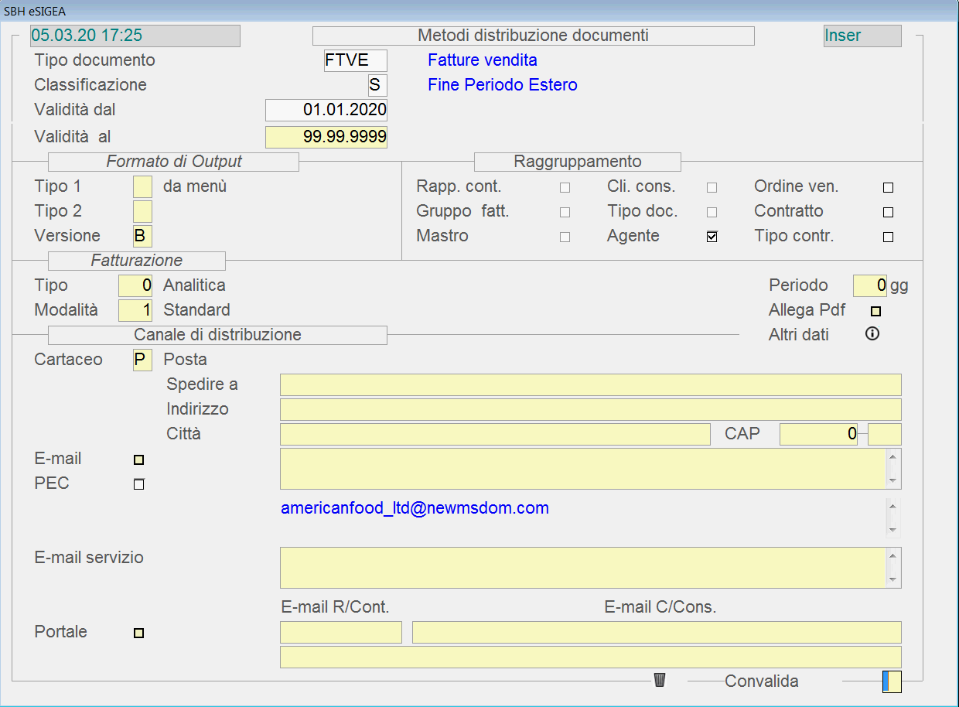Enable the Ordine ven. checkbox
Viewport: 959px width, 707px height.
[888, 187]
